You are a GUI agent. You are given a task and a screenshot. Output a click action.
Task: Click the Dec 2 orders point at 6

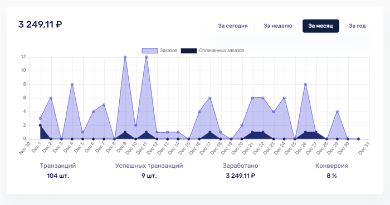coord(51,98)
